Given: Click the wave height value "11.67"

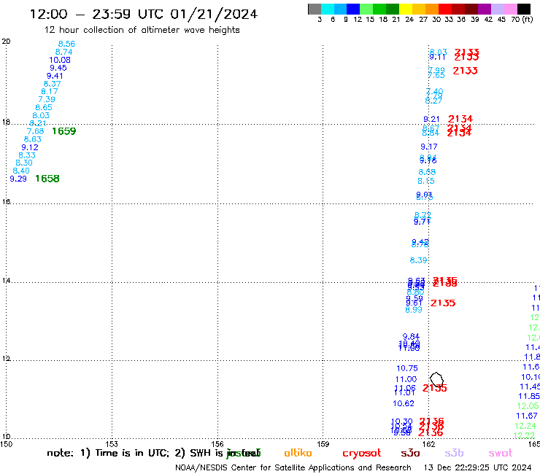Looking at the screenshot, I should (527, 416).
